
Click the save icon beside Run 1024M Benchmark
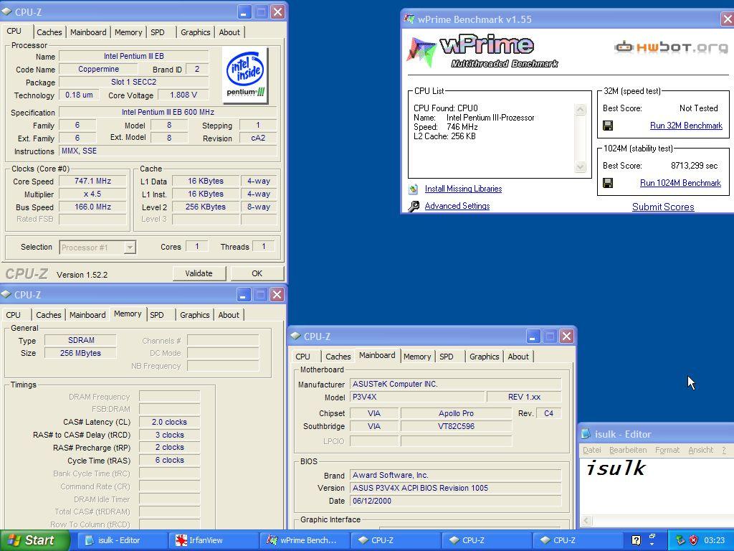pyautogui.click(x=608, y=183)
